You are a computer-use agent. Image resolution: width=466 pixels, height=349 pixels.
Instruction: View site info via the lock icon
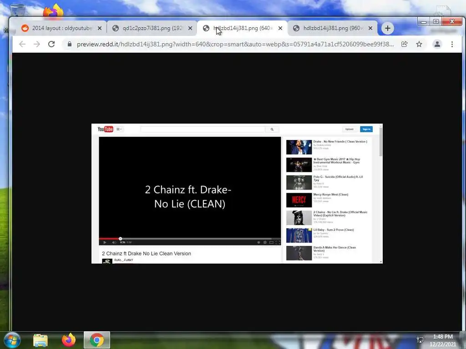tap(70, 44)
